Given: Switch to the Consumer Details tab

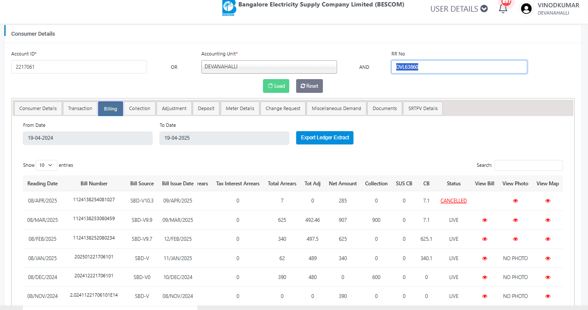Looking at the screenshot, I should (x=38, y=108).
